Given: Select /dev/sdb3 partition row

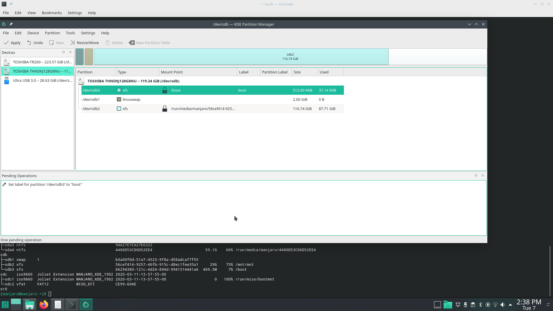Looking at the screenshot, I should (x=213, y=90).
